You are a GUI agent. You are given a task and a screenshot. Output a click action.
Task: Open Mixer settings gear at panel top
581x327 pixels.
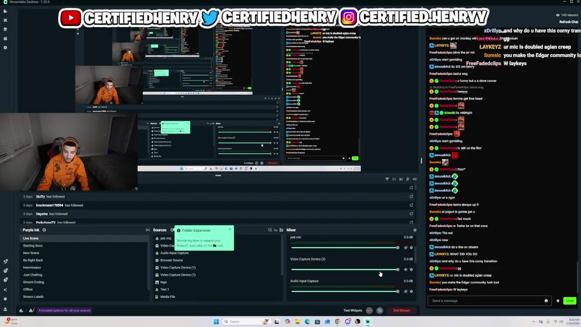pyautogui.click(x=414, y=230)
